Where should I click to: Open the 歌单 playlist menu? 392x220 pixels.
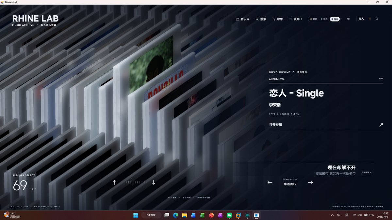278,19
